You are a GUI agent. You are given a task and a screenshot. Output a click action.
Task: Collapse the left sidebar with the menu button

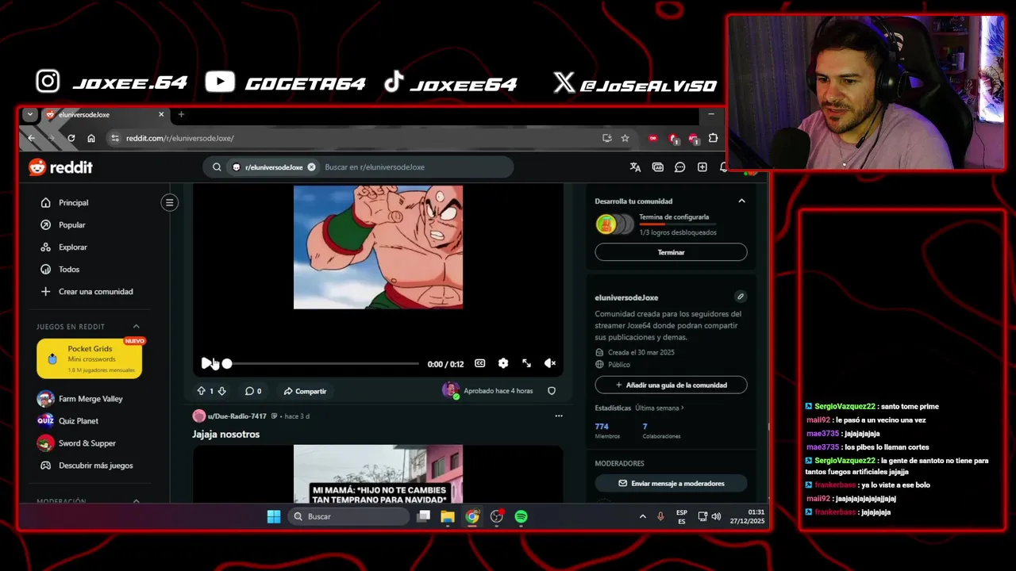click(x=169, y=202)
